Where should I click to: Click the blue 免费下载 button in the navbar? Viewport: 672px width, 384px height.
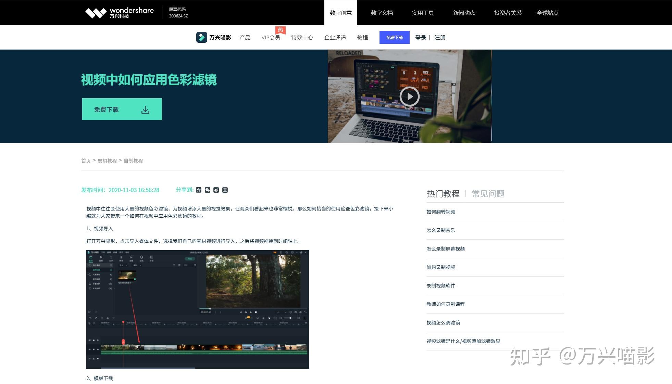(x=395, y=37)
